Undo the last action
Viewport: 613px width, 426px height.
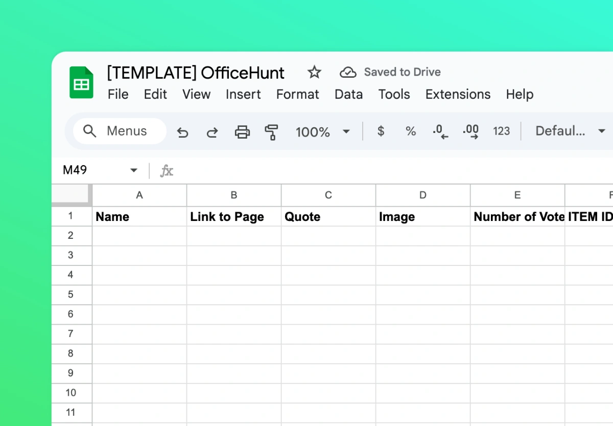click(x=182, y=132)
